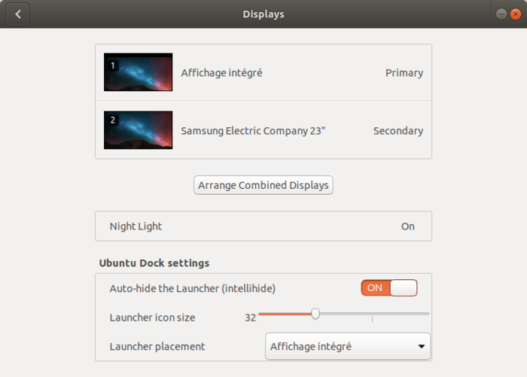The width and height of the screenshot is (527, 377).
Task: Open Arrange Combined Displays
Action: pyautogui.click(x=263, y=185)
